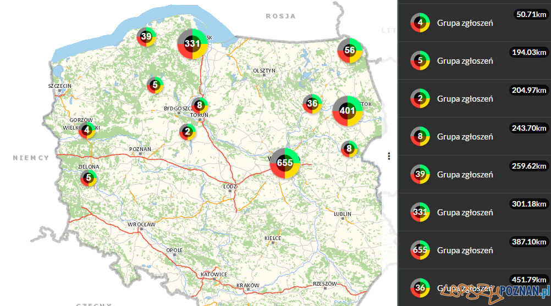Select Grupa zgłoszeń row at 243.70km
The height and width of the screenshot is (306, 551).
(475, 136)
